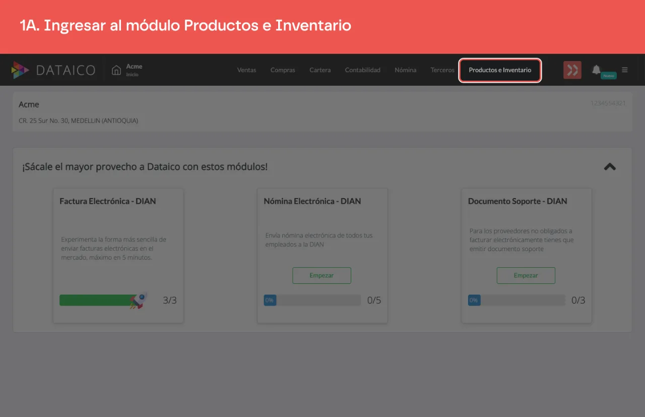This screenshot has width=645, height=417.
Task: Click the Acme company name heading
Action: pyautogui.click(x=29, y=104)
